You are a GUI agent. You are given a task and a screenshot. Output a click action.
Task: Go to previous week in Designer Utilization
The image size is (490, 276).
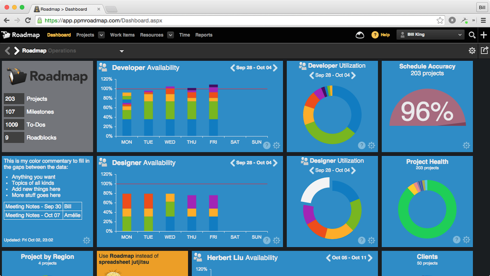tap(311, 171)
